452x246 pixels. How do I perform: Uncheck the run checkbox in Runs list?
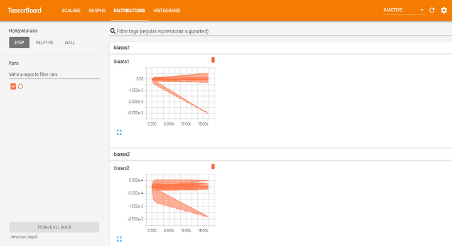tap(13, 87)
